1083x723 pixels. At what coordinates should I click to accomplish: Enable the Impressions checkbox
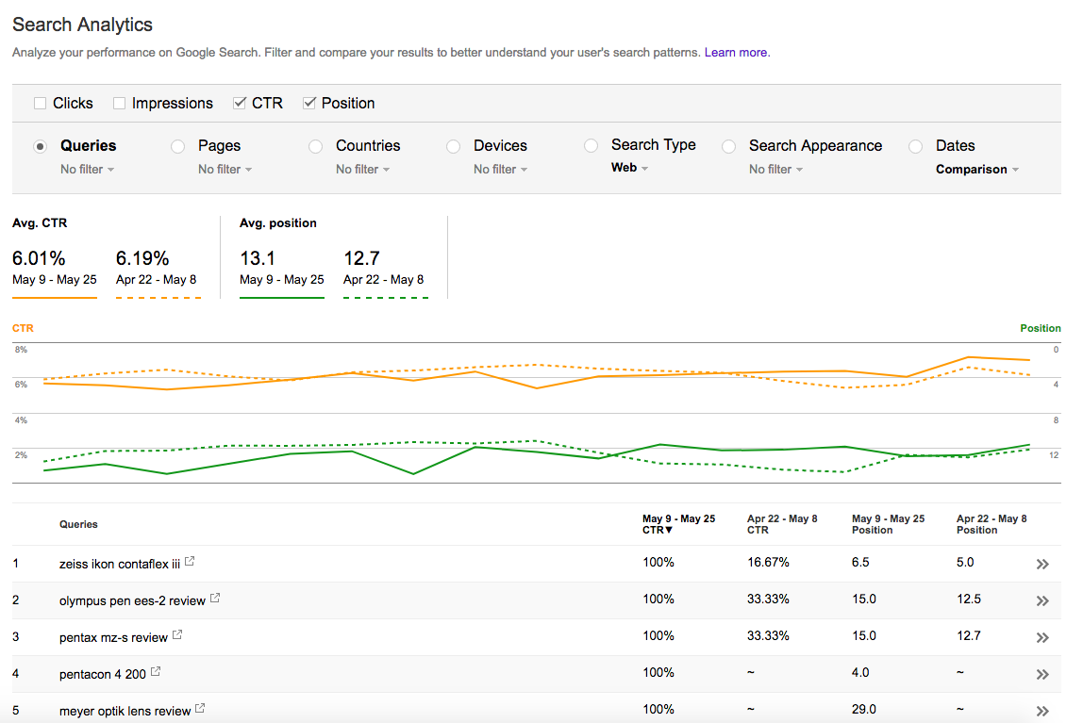point(120,104)
